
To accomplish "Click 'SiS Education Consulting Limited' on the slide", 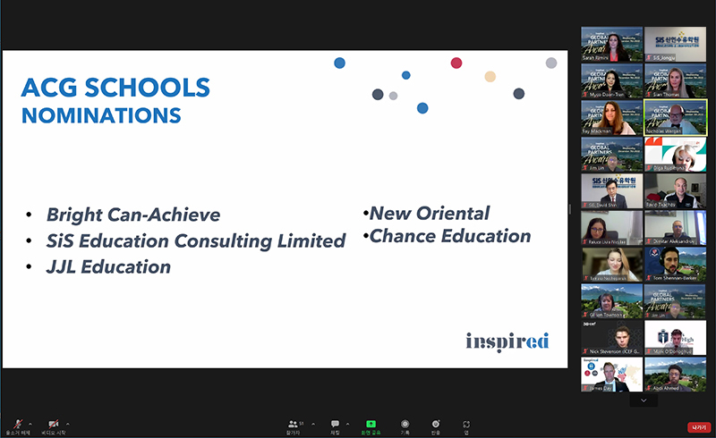I will 196,241.
